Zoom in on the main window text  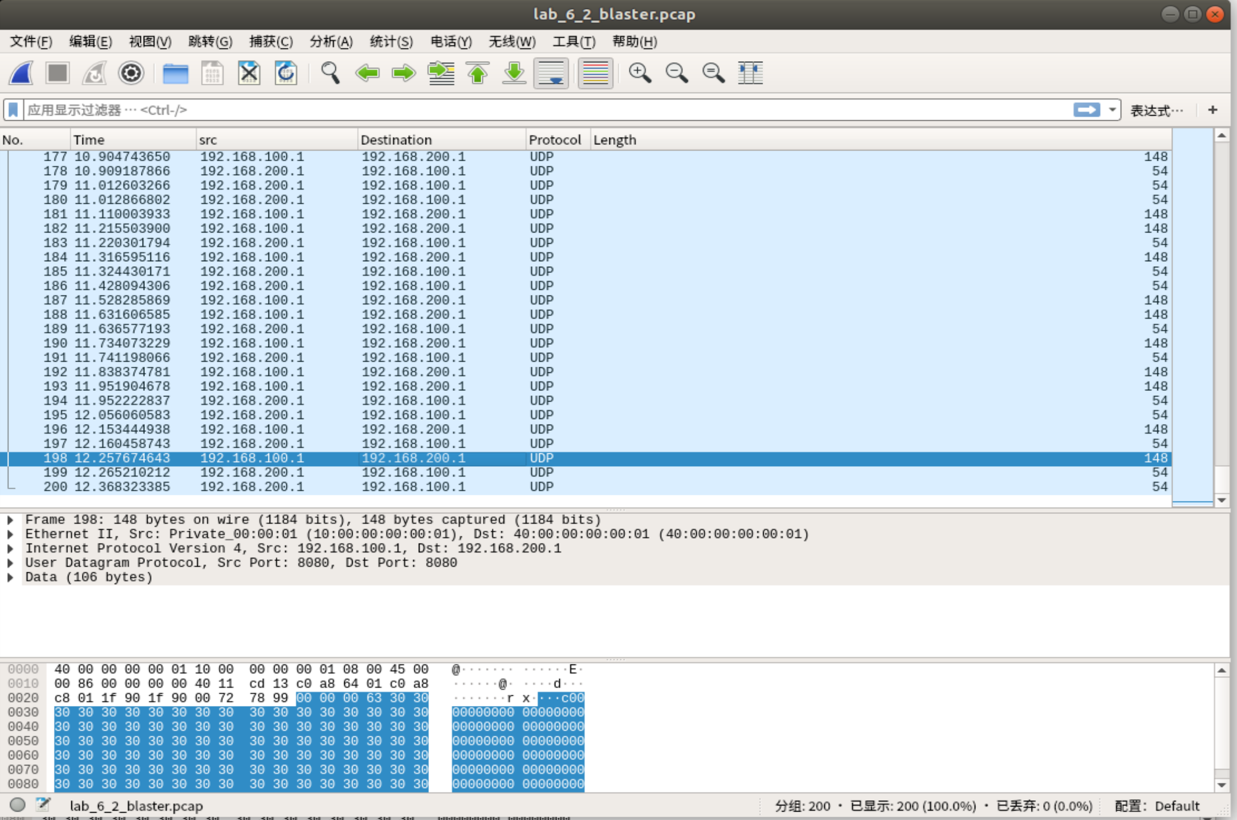pyautogui.click(x=640, y=73)
